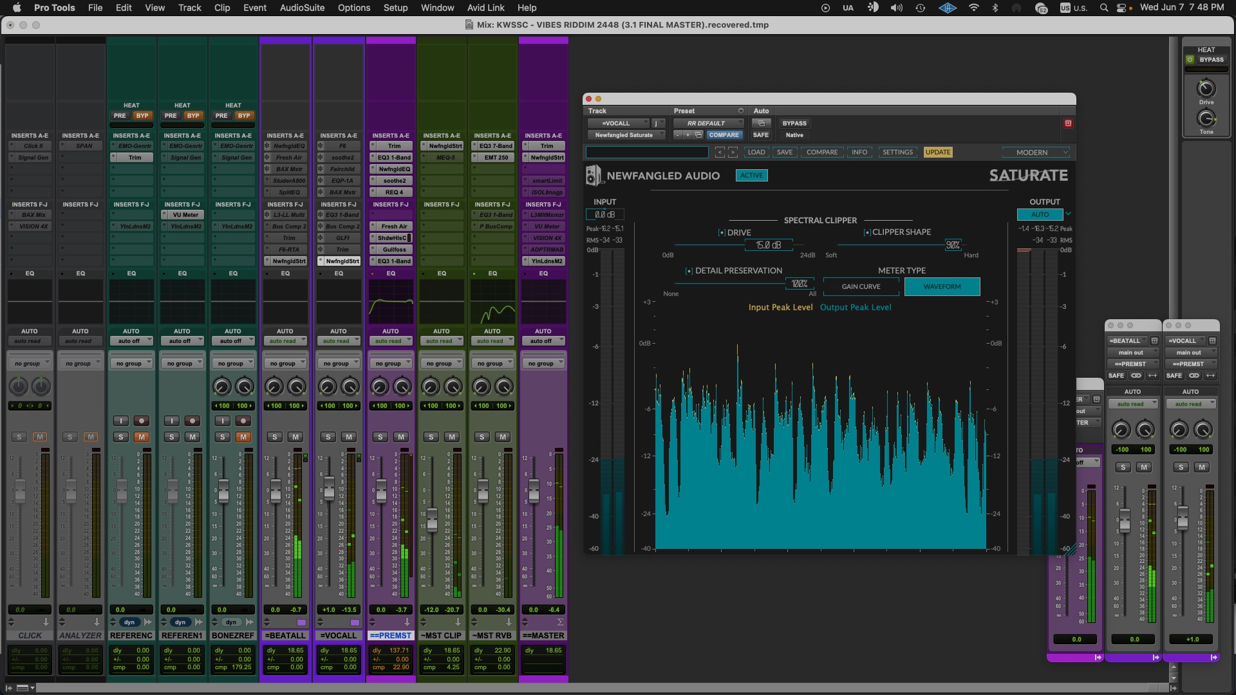The height and width of the screenshot is (695, 1236).
Task: Open the =VOCALL track selector dropdown
Action: pyautogui.click(x=618, y=123)
